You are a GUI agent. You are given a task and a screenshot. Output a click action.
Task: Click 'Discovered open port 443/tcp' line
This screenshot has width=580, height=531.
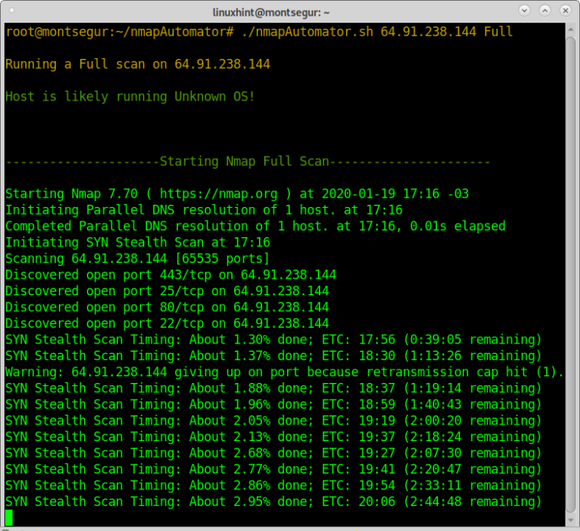(x=171, y=275)
